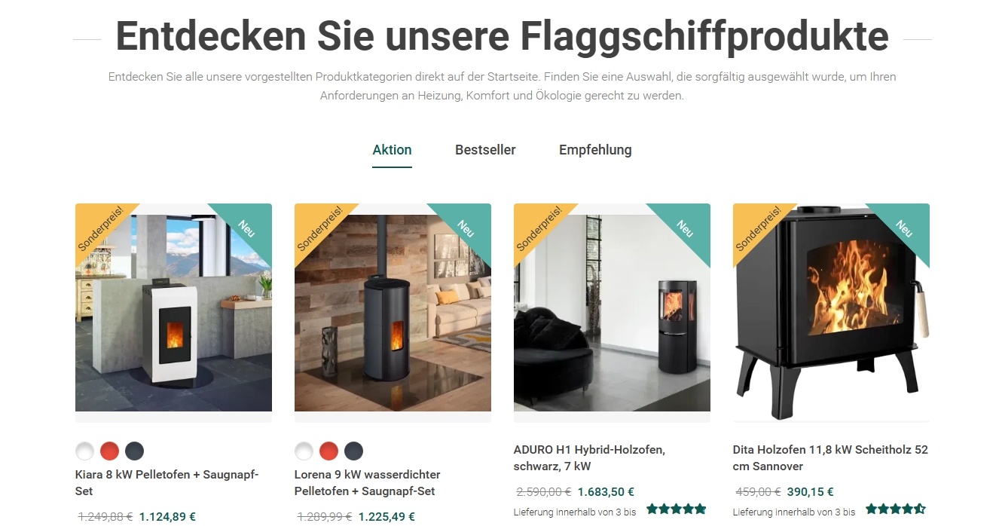The height and width of the screenshot is (526, 996).
Task: Open Dita Holzofen product image
Action: [x=831, y=313]
